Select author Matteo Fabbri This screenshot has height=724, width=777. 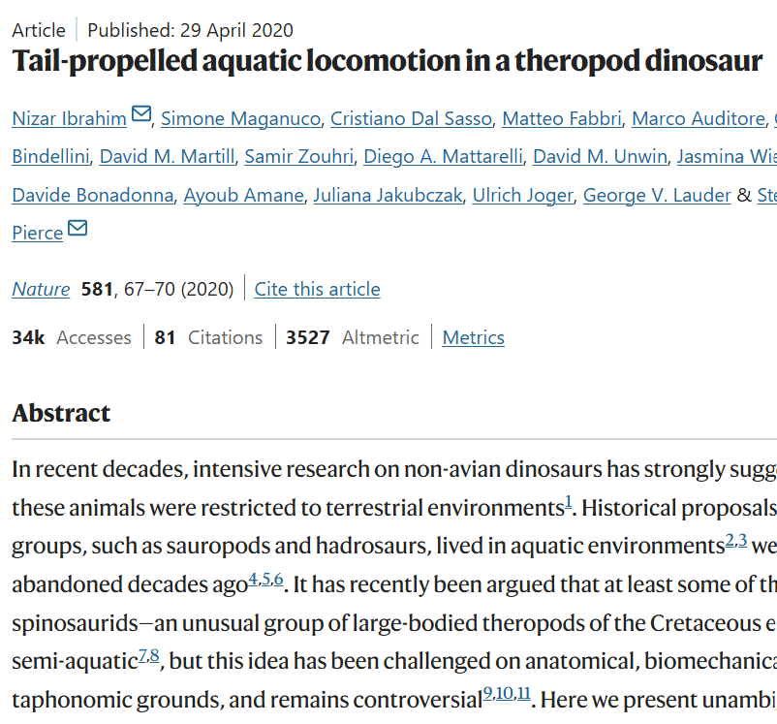point(560,118)
